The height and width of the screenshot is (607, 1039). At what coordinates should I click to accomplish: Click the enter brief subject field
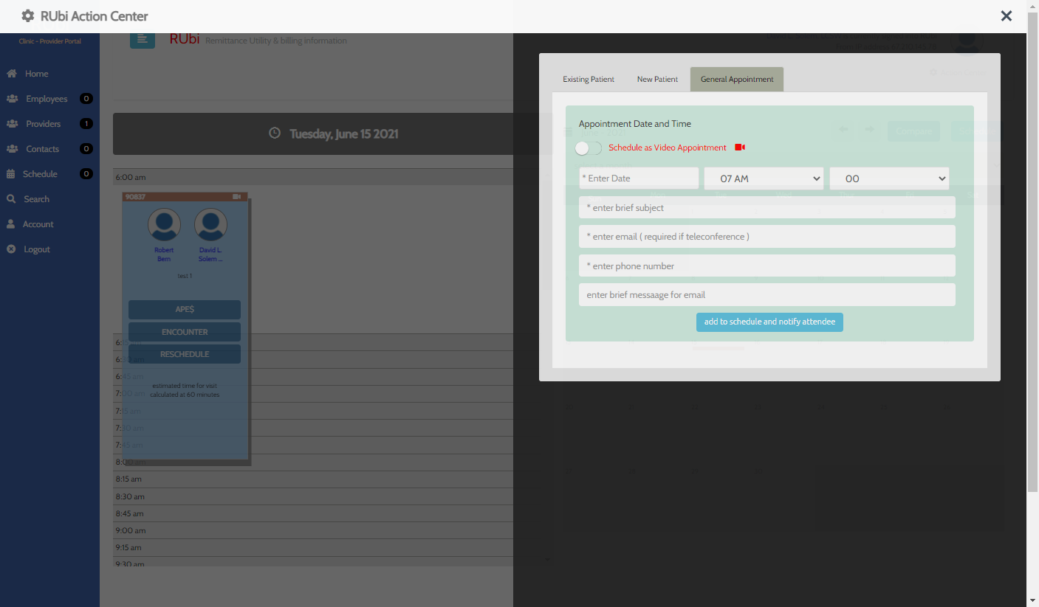click(767, 208)
